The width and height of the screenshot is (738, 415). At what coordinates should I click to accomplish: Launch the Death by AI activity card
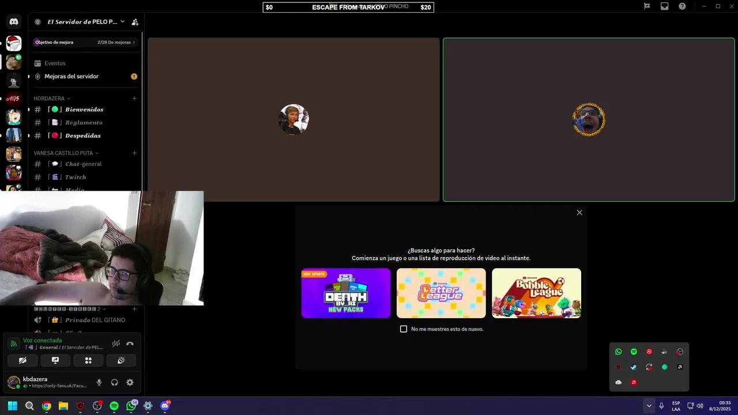(346, 293)
